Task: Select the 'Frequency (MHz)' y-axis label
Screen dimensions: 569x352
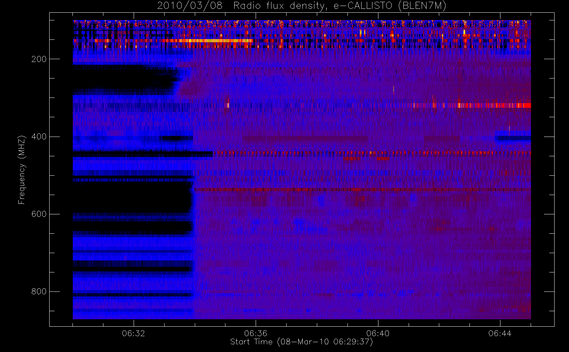Action: click(x=22, y=170)
